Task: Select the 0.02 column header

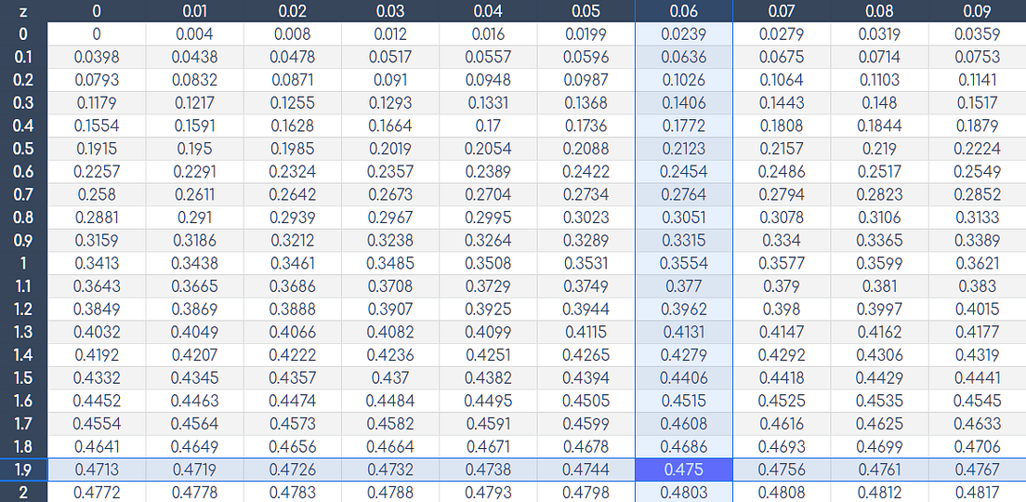Action: (293, 11)
